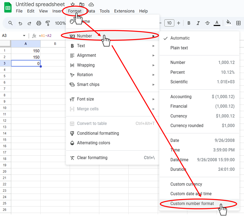
Task: Open the borders tool
Action: click(x=238, y=23)
